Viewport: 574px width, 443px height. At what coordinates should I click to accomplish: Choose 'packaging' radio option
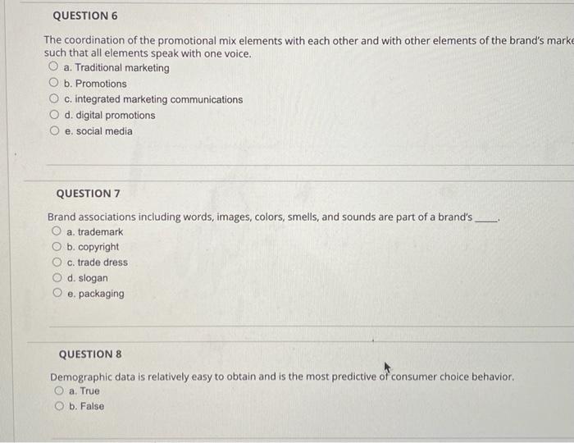pyautogui.click(x=57, y=293)
